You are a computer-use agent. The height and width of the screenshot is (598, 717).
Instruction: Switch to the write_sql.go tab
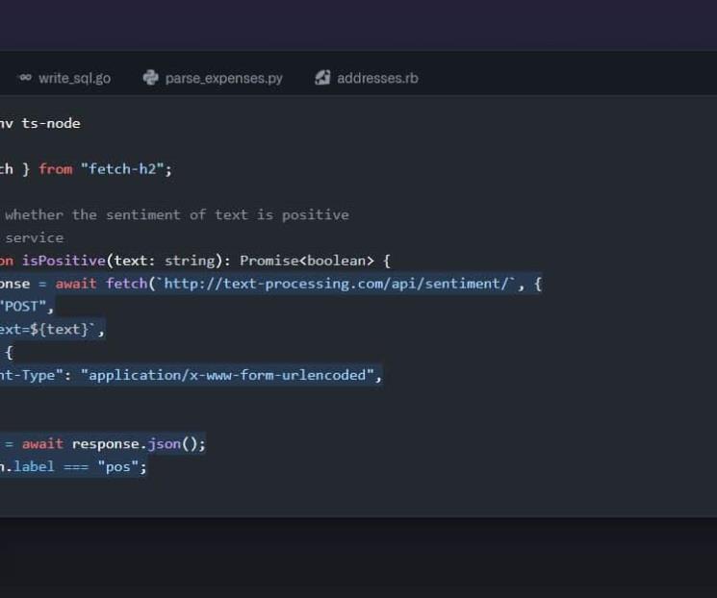tap(64, 78)
